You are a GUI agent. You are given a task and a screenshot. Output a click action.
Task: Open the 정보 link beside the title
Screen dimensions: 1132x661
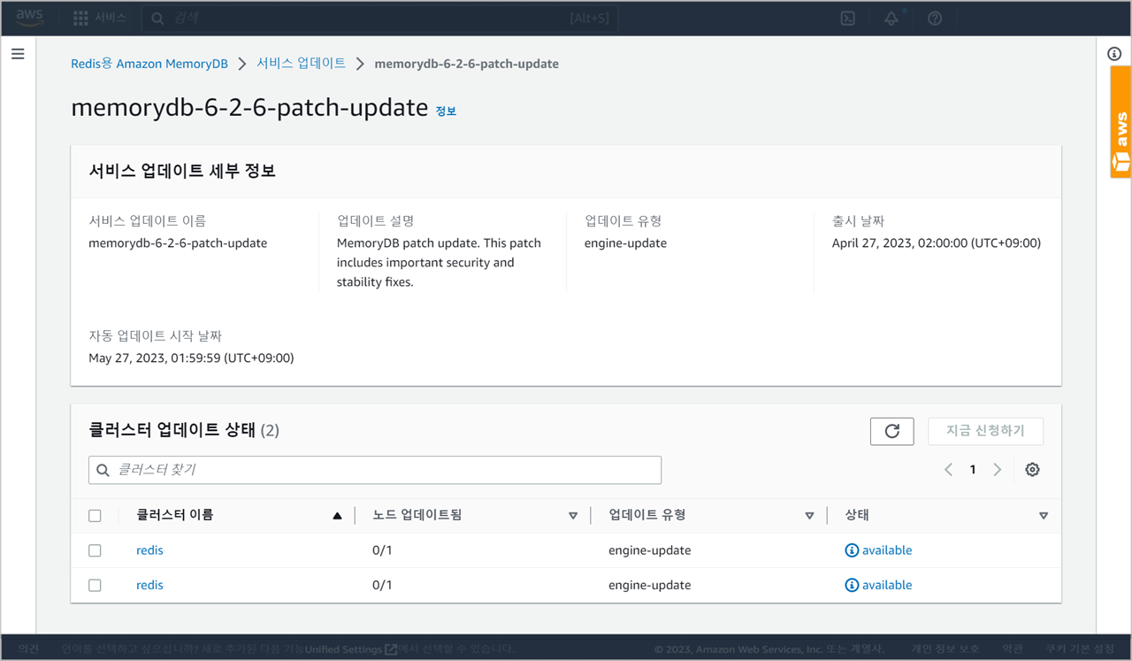(x=446, y=111)
